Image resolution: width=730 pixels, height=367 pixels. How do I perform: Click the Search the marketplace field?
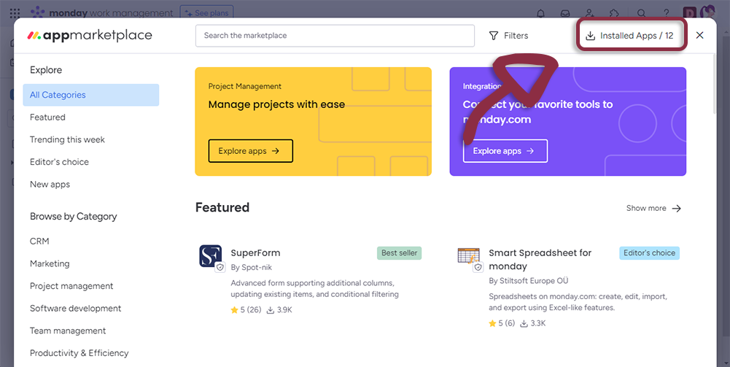335,36
